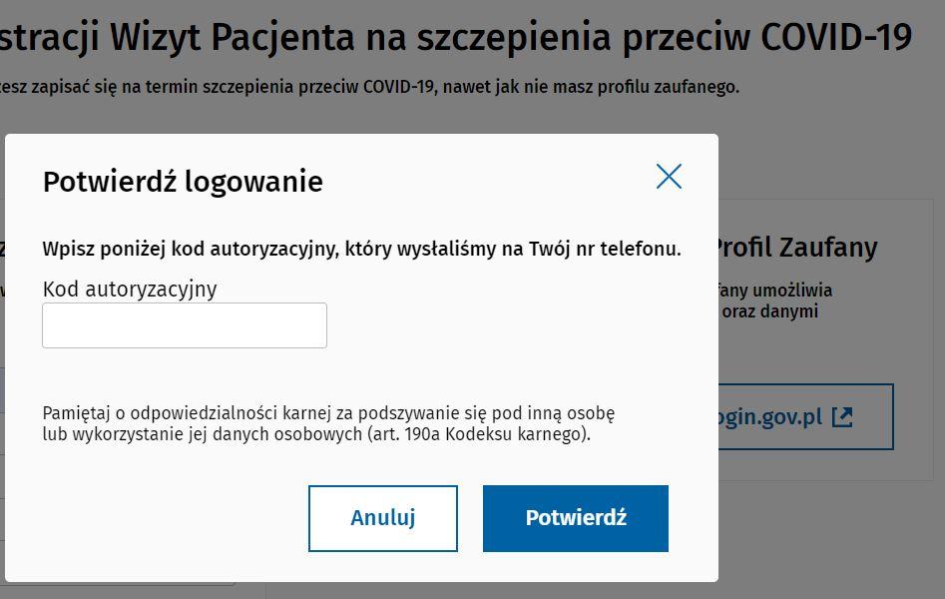Click the instruction text about the authorization code
945x599 pixels.
click(x=361, y=249)
